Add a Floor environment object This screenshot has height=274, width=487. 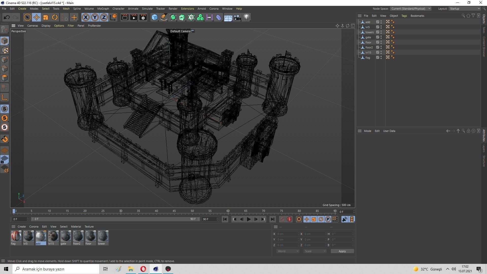(228, 17)
